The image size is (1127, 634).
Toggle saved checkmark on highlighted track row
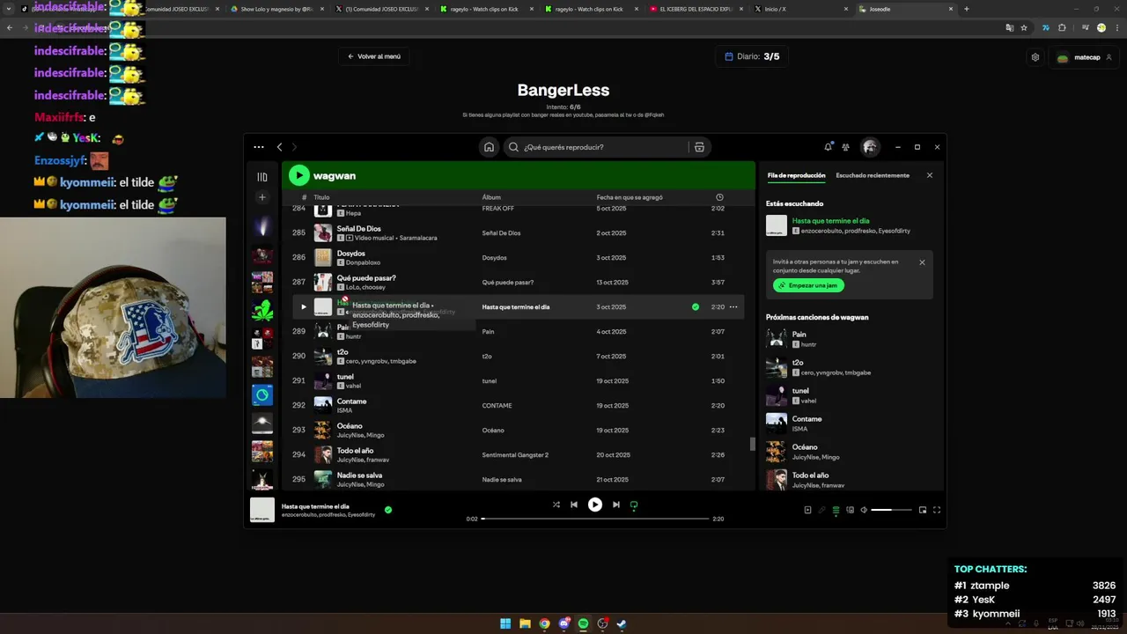coord(696,307)
